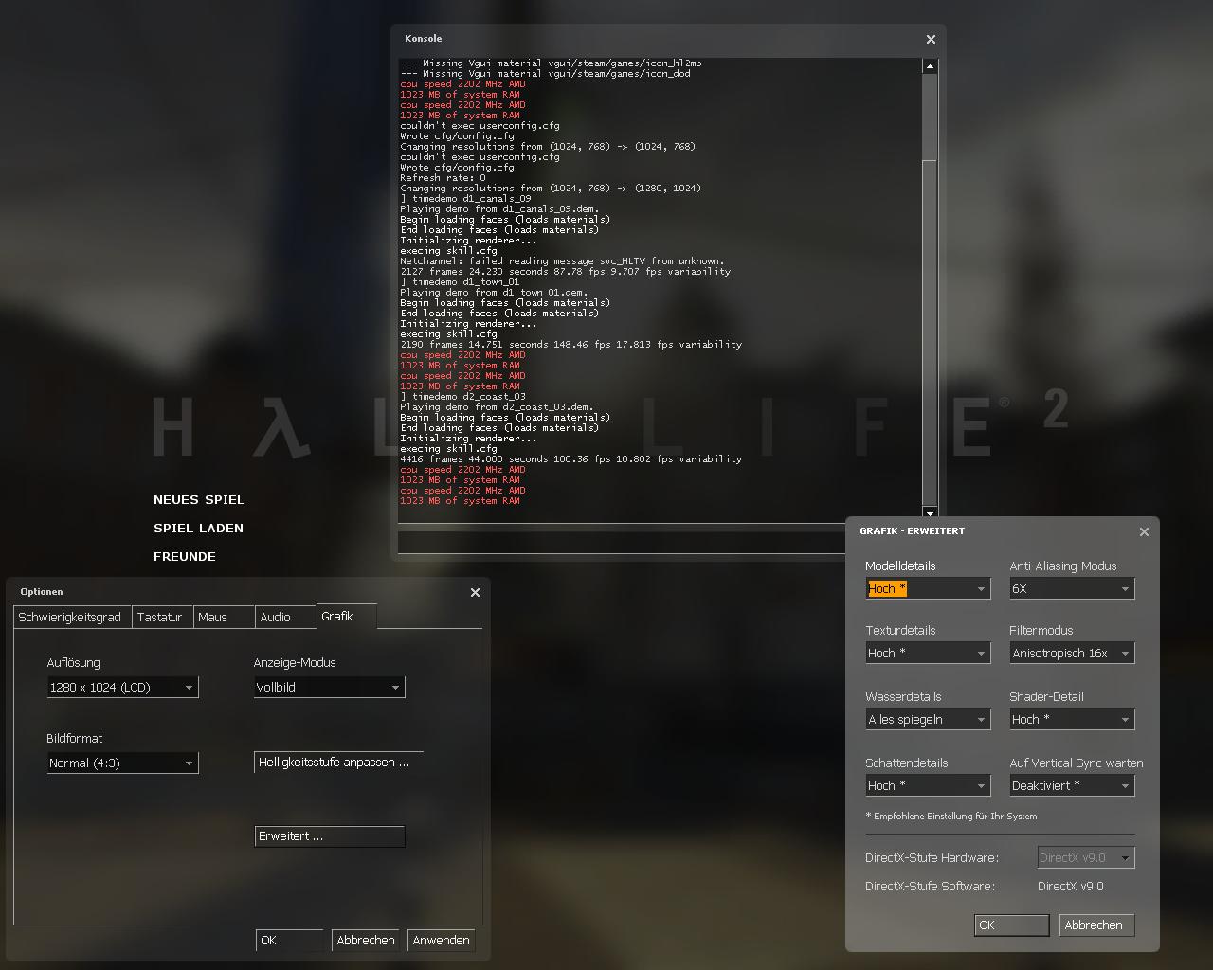Open Auf Vertical Sync warten dropdown
1213x970 pixels.
coord(1072,785)
